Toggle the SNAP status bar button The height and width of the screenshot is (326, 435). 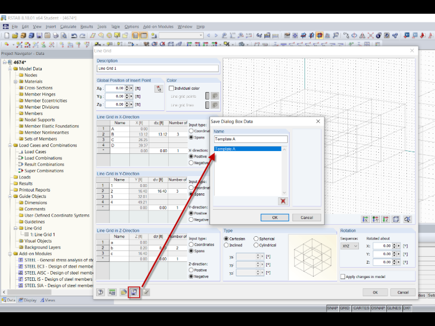click(333, 308)
